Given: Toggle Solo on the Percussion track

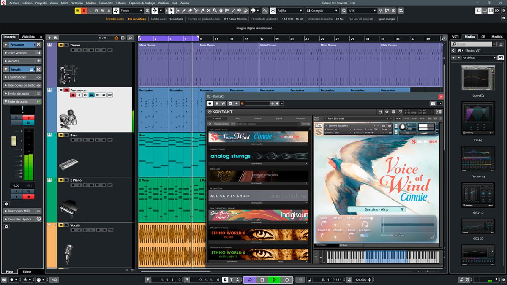Looking at the screenshot, I should coord(67,90).
